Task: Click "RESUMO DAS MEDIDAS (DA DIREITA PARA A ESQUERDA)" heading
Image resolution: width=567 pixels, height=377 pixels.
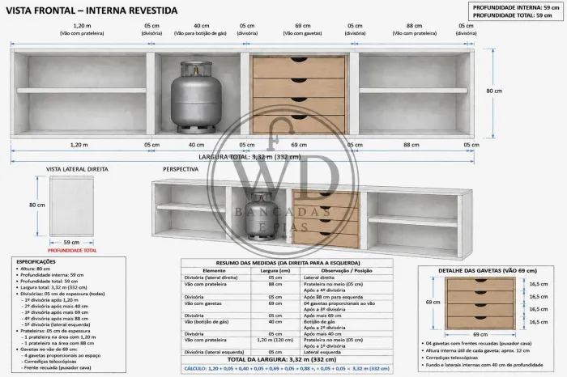Action: click(288, 263)
